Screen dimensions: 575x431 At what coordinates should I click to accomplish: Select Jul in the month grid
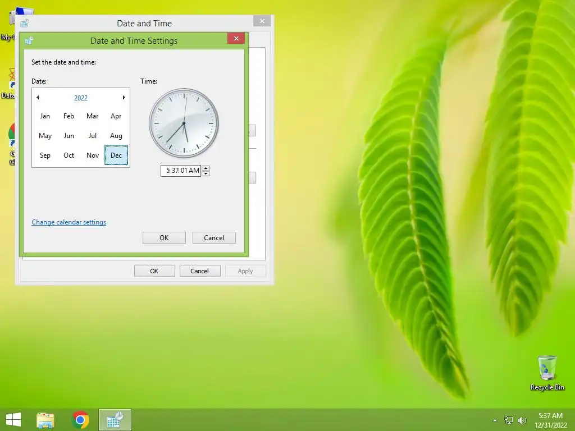pos(93,136)
